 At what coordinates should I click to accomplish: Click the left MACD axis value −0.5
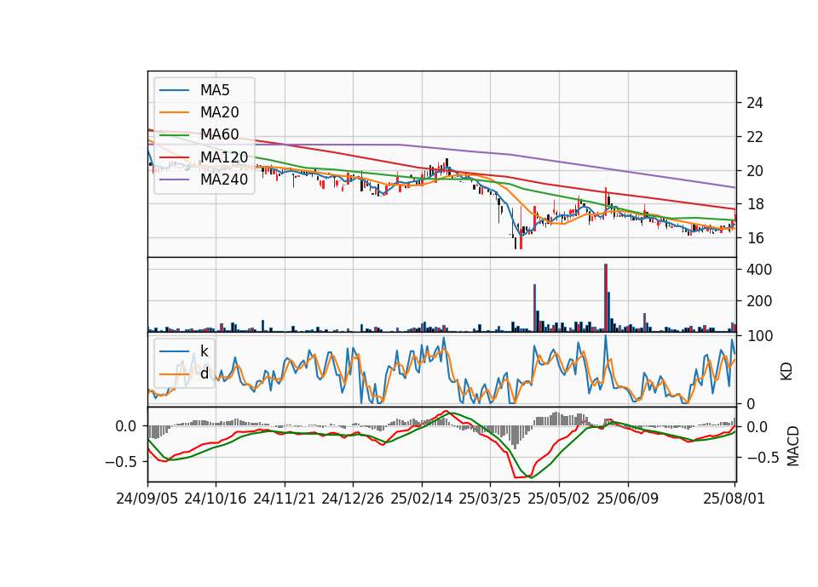click(x=120, y=461)
